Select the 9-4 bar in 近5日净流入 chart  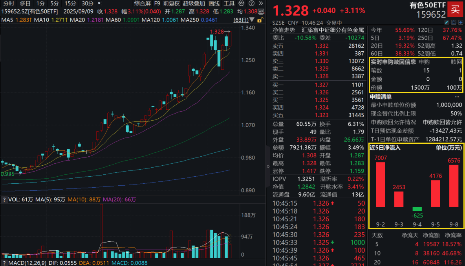(417, 210)
